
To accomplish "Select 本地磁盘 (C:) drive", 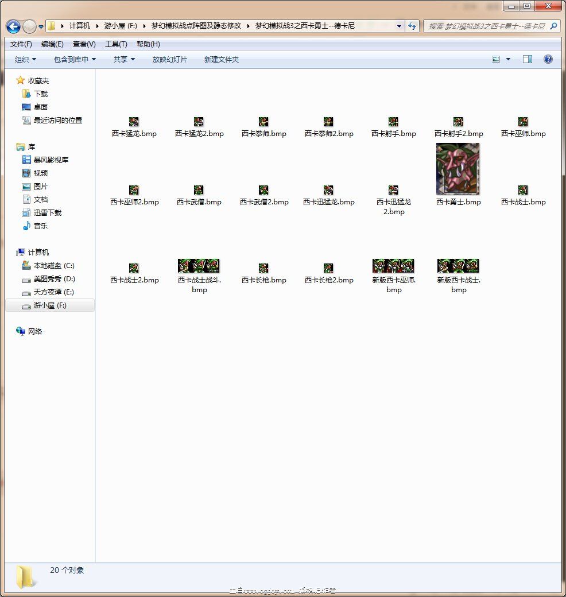I will (53, 266).
